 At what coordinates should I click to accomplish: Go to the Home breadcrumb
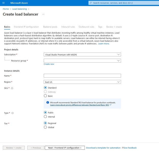click(x=6, y=9)
